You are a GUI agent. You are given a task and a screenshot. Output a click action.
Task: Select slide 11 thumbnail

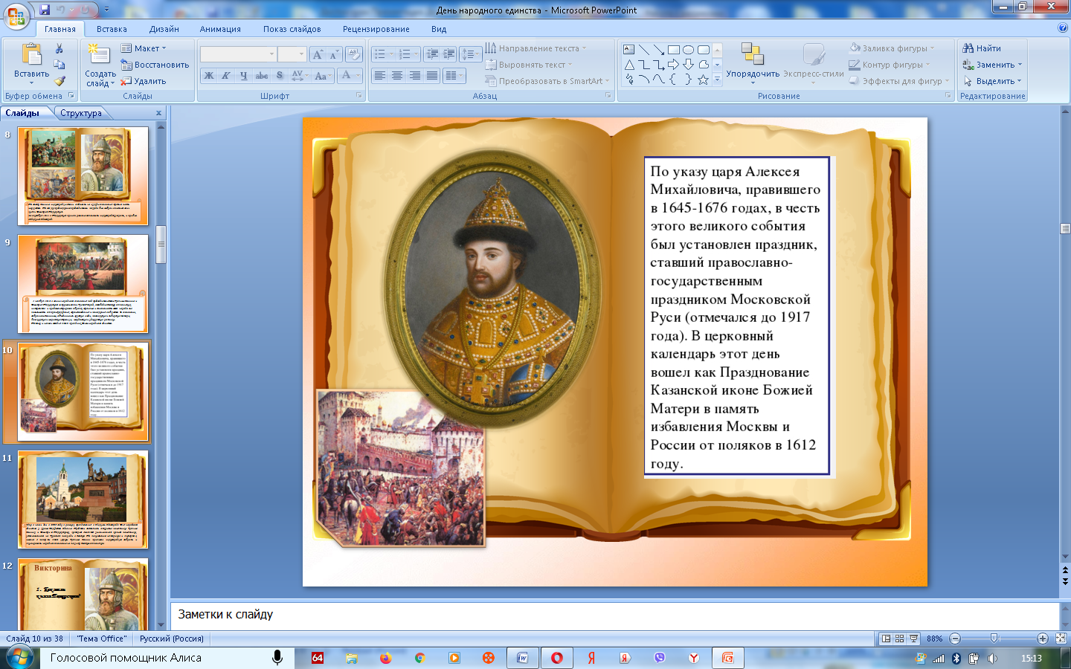click(x=83, y=499)
